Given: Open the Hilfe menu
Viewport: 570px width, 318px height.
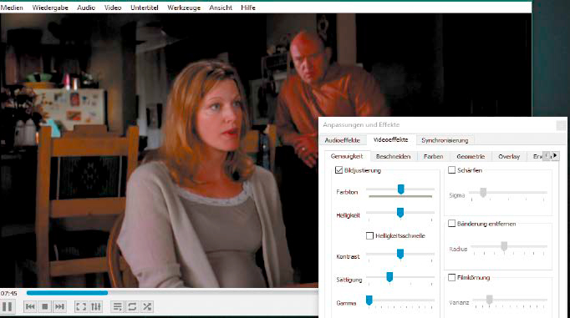Looking at the screenshot, I should (248, 8).
